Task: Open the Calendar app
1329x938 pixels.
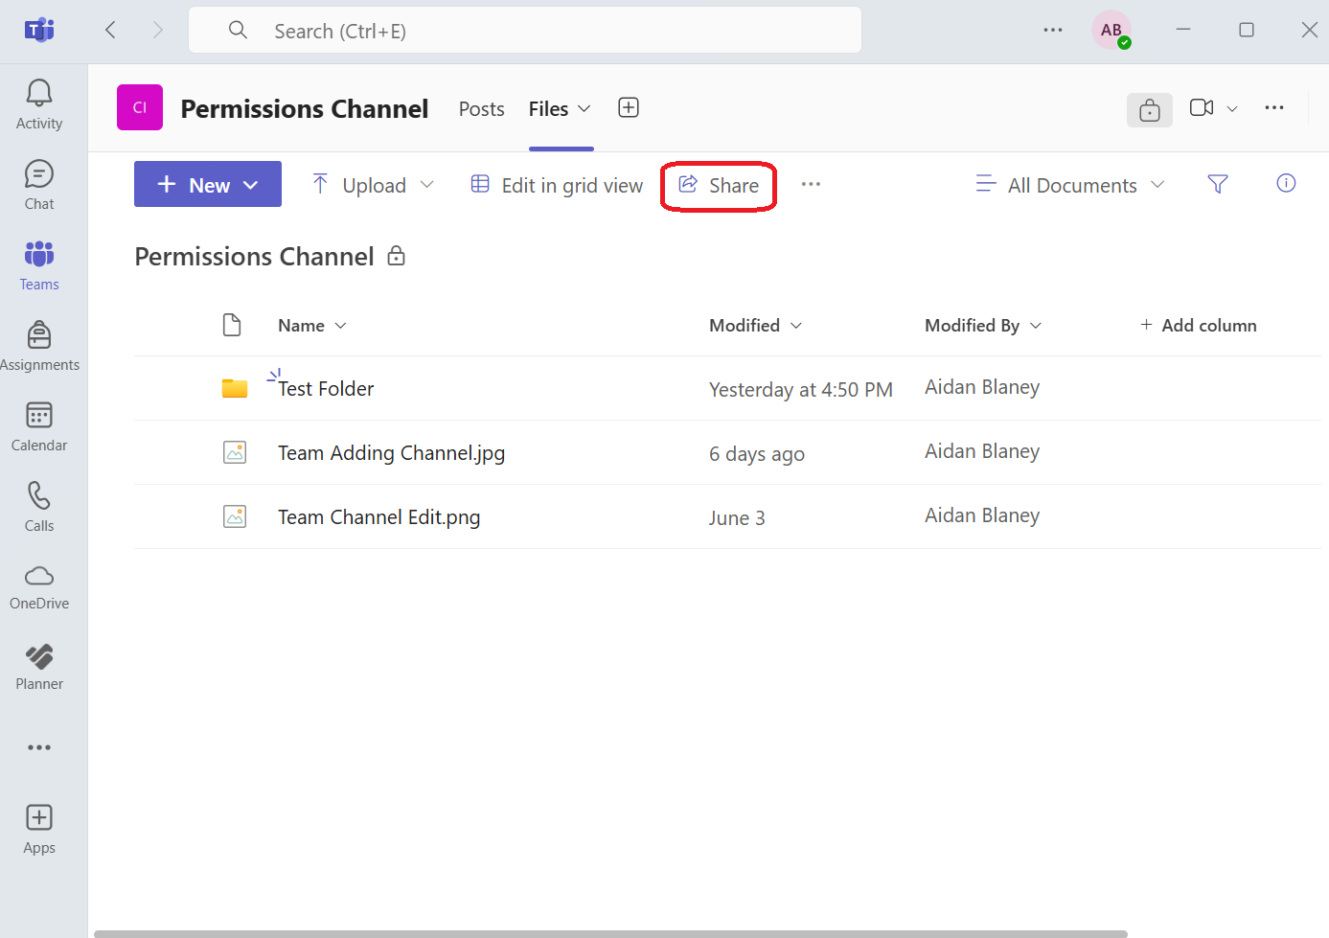Action: (39, 426)
